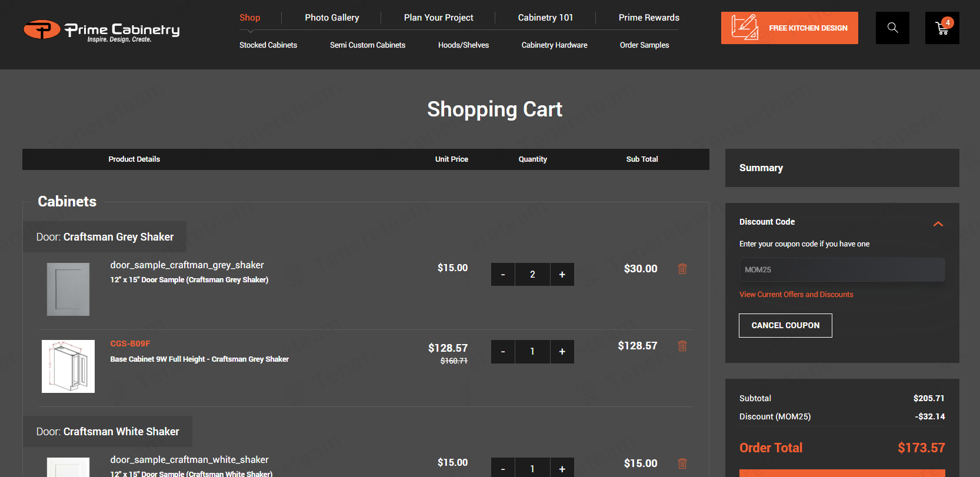Viewport: 980px width, 477px height.
Task: Open the shopping cart icon
Action: (x=942, y=28)
